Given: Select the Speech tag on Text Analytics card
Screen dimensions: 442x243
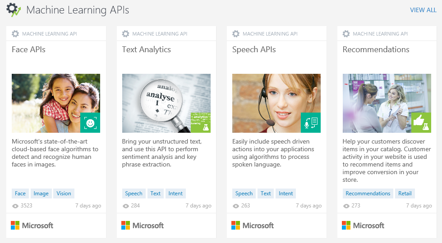Looking at the screenshot, I should point(134,193).
